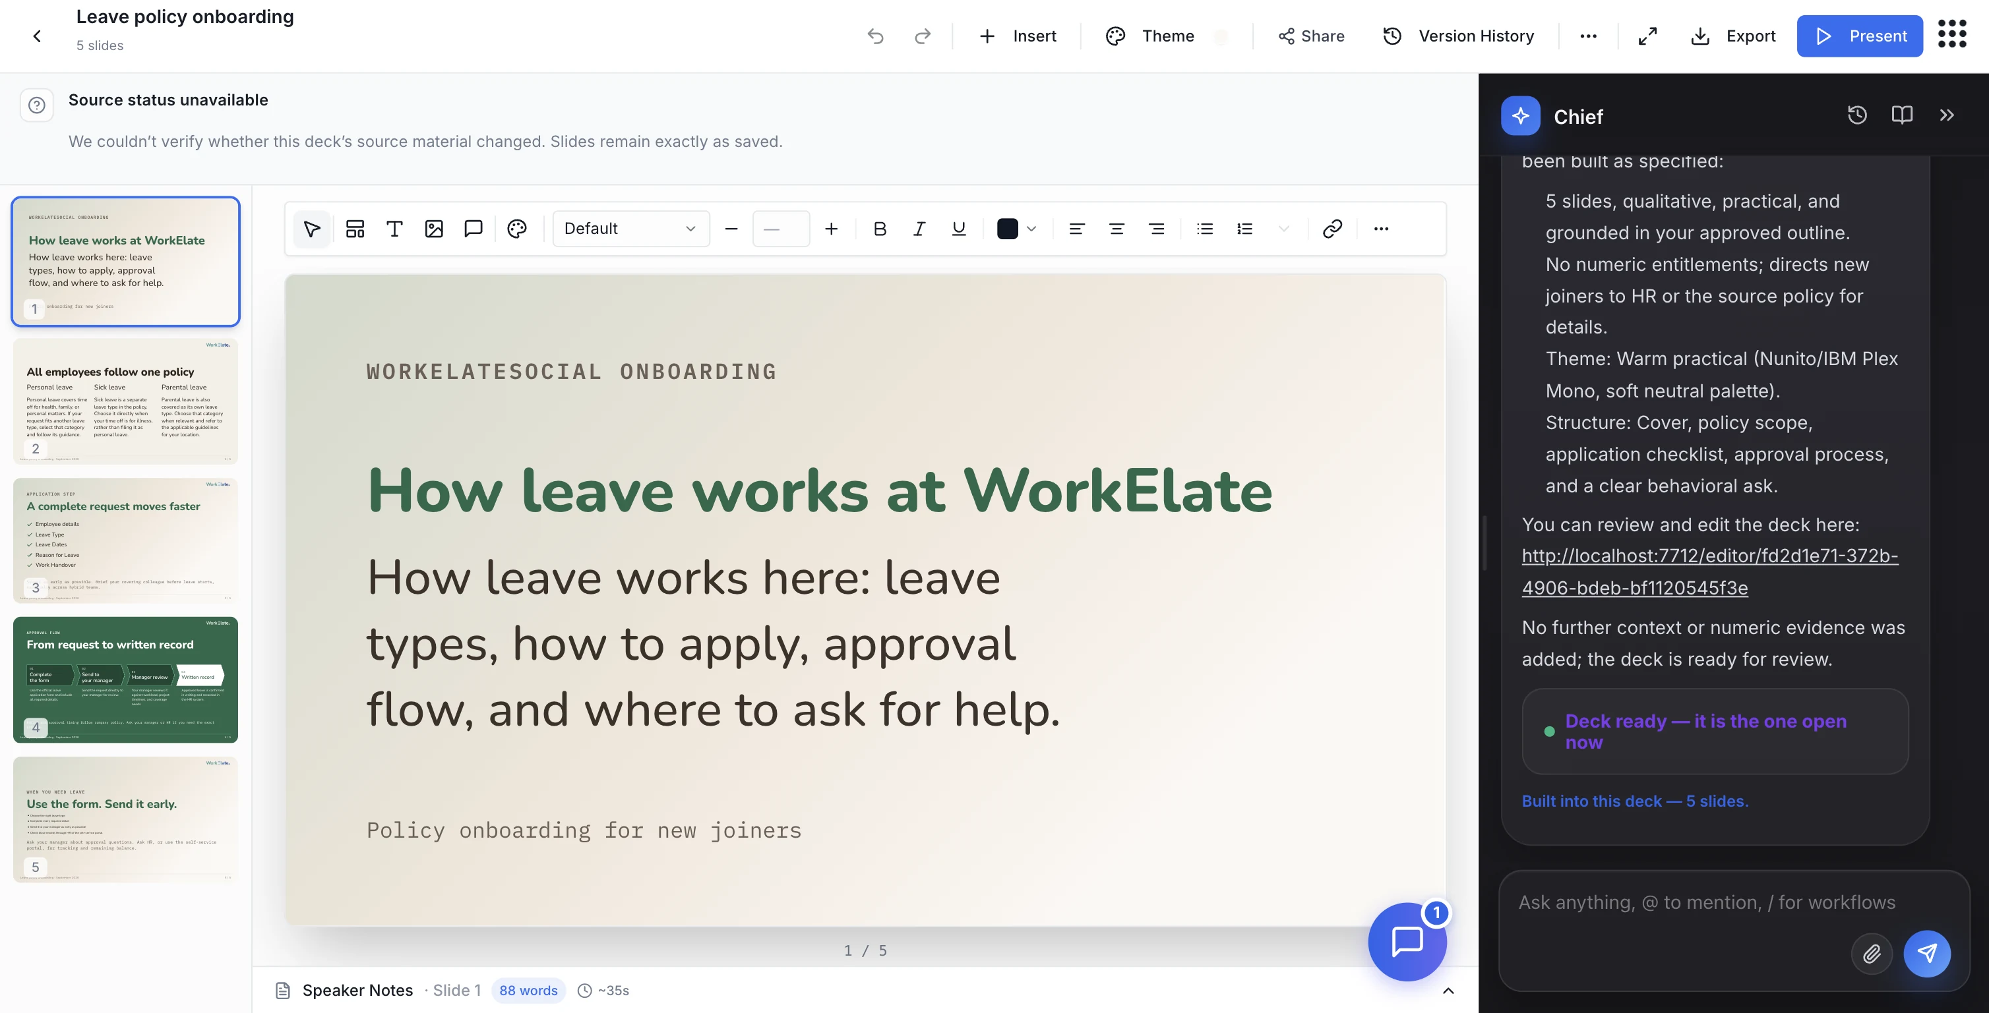Select slide 5 'Use the form. Send it early.'

[125, 819]
